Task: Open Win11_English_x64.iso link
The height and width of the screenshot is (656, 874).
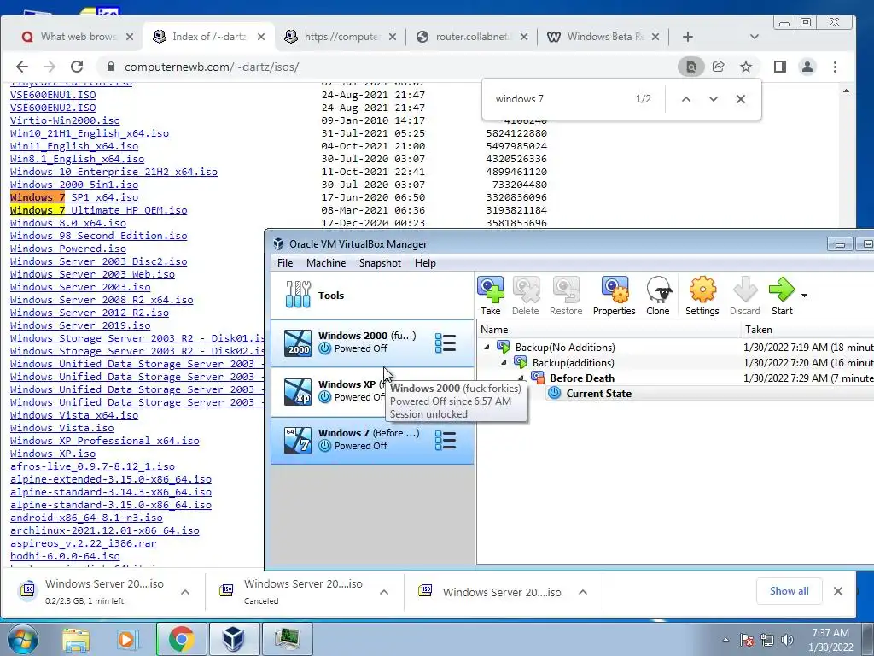Action: coord(74,146)
